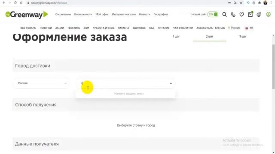Click the browser back arrow
This screenshot has width=275, height=154.
click(x=4, y=3)
